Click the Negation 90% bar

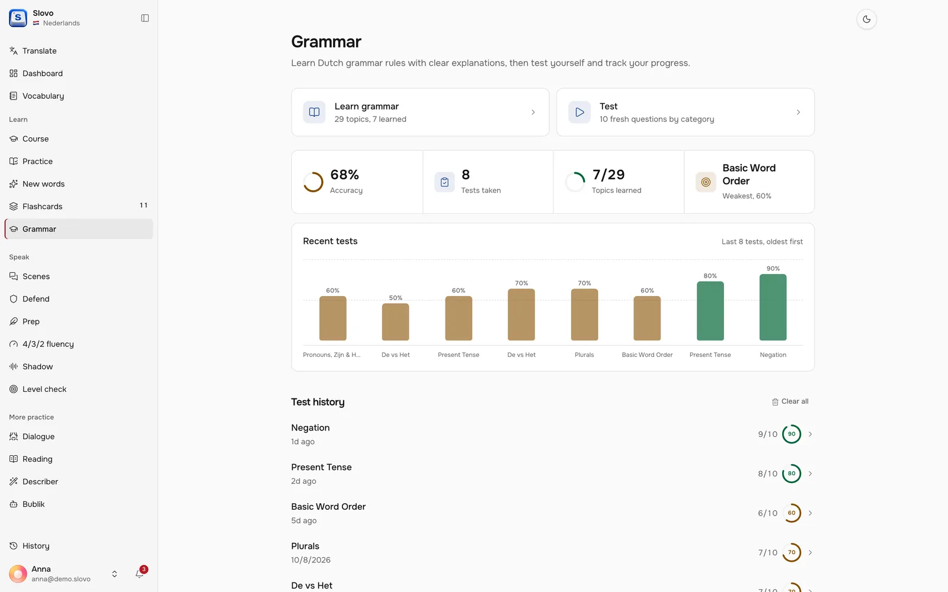pos(773,307)
